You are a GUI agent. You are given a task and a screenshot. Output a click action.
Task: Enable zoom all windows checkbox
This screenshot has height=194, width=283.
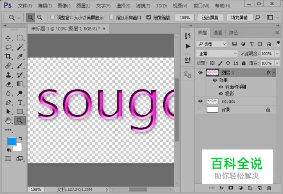(112, 17)
